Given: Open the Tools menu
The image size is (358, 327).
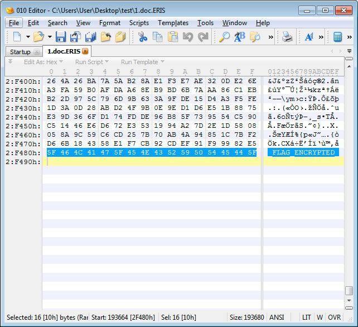Looking at the screenshot, I should [205, 23].
